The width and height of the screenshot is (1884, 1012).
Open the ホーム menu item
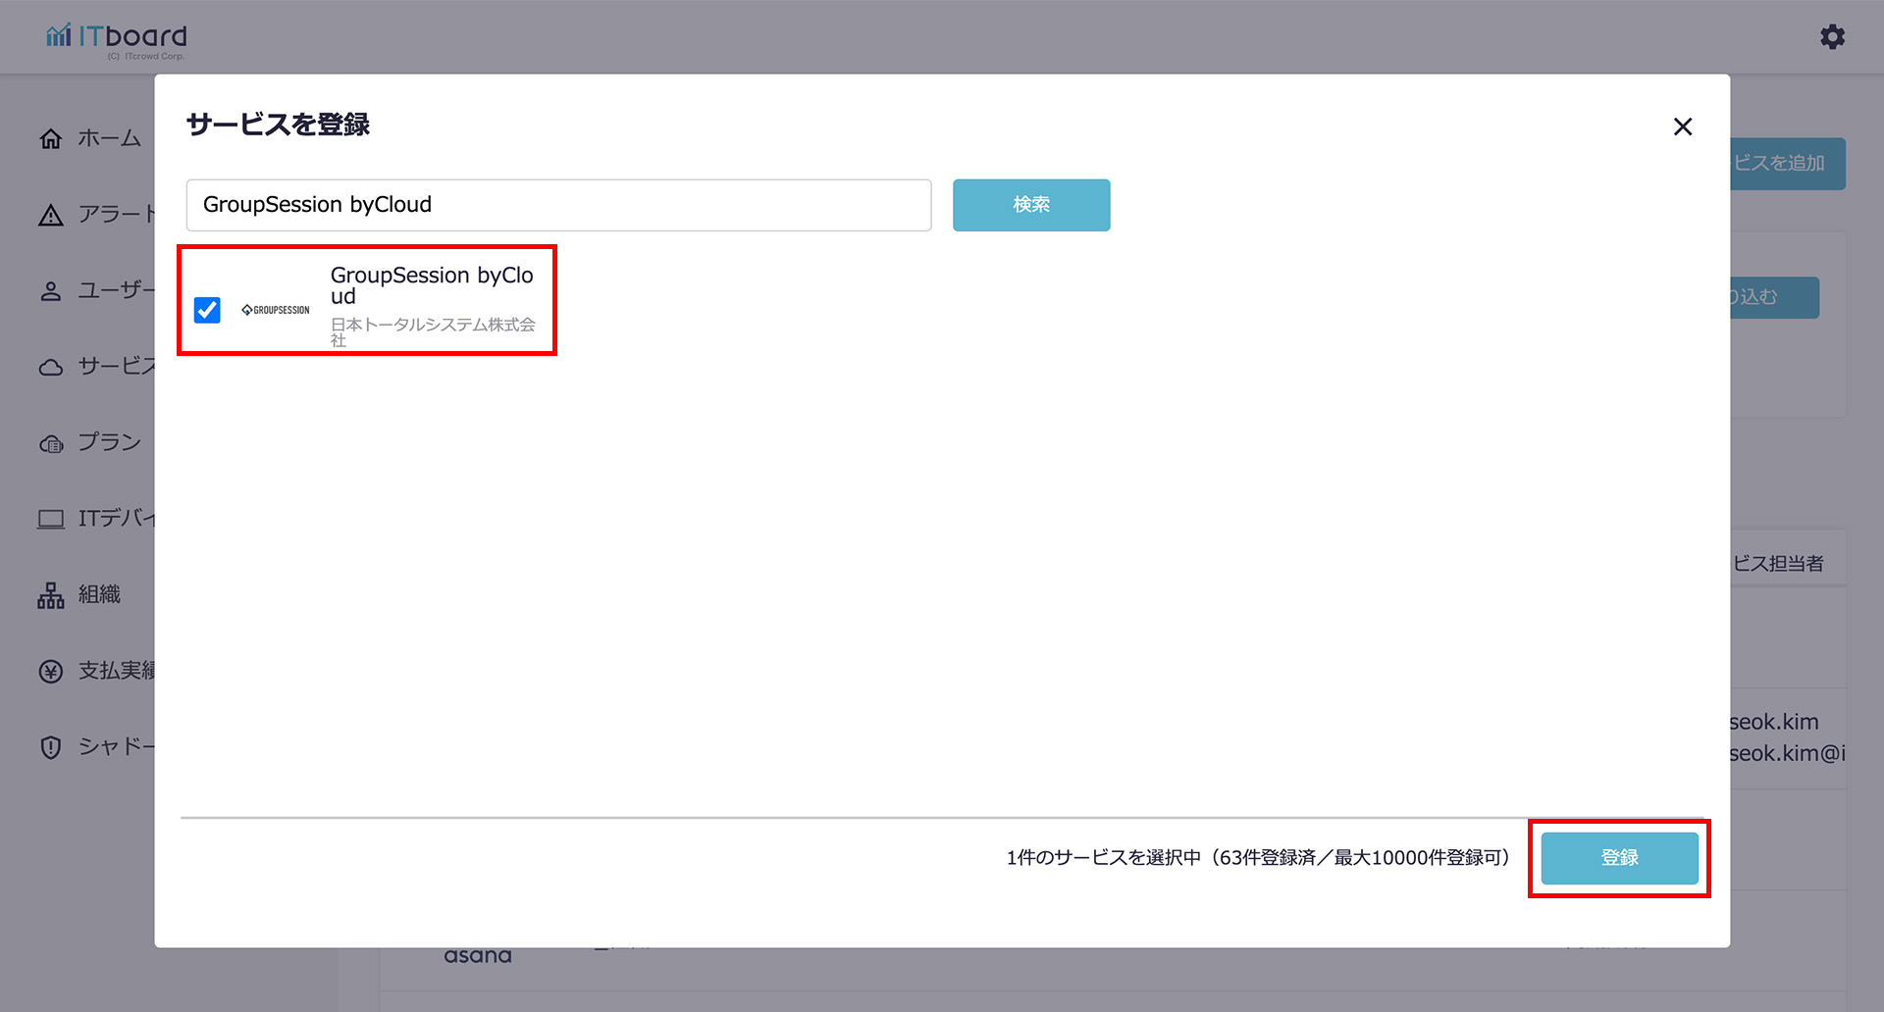pos(109,139)
